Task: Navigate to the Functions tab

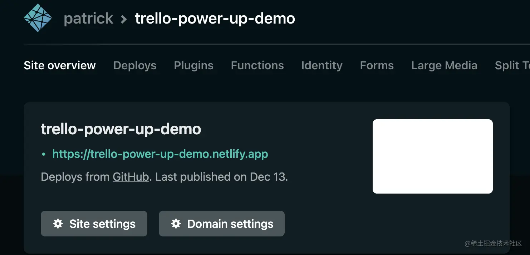Action: pyautogui.click(x=257, y=65)
